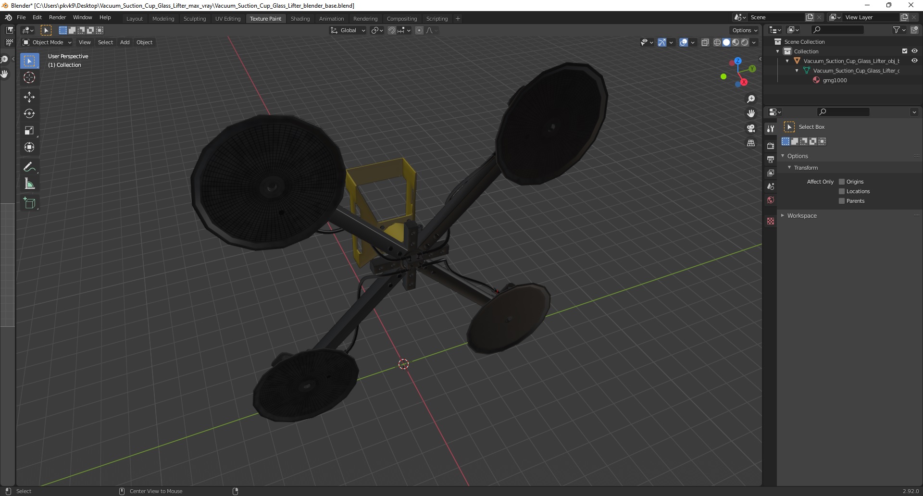The width and height of the screenshot is (923, 496).
Task: Open the Object Mode dropdown
Action: 47,42
